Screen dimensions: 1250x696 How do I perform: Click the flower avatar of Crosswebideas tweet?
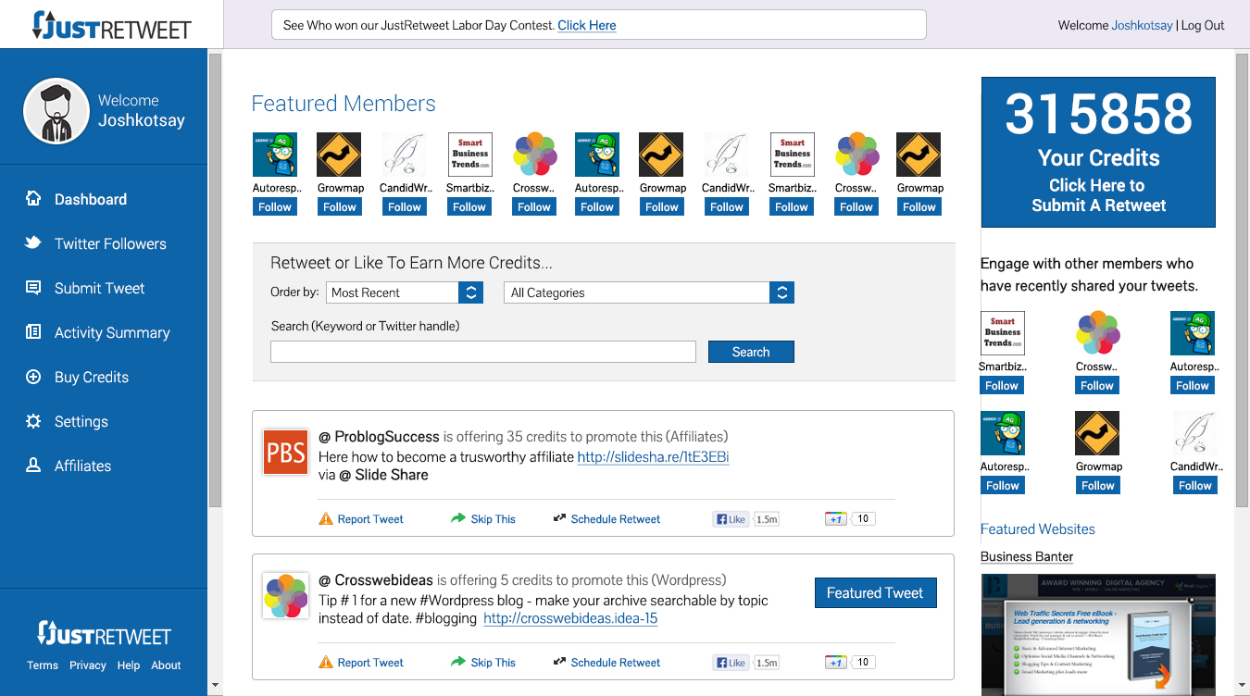[286, 595]
